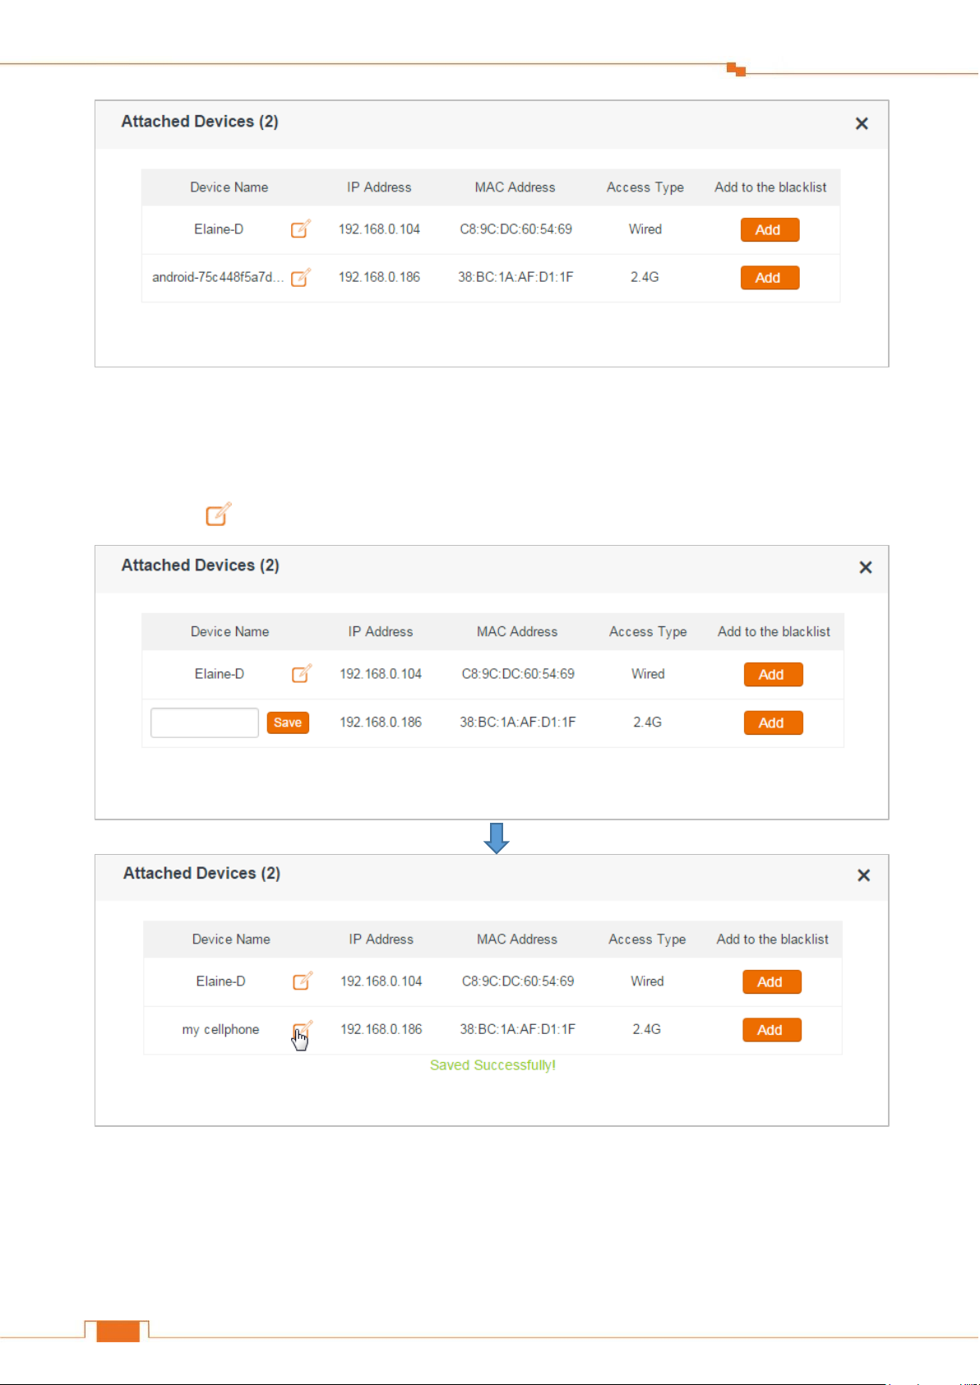The height and width of the screenshot is (1385, 980).
Task: Blacklist Elaine-D in the top dialog
Action: point(770,229)
